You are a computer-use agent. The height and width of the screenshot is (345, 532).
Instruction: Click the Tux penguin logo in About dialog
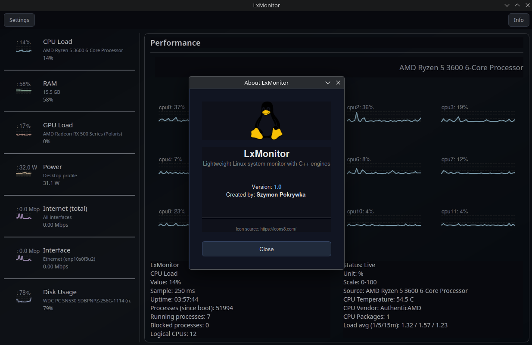click(x=267, y=120)
